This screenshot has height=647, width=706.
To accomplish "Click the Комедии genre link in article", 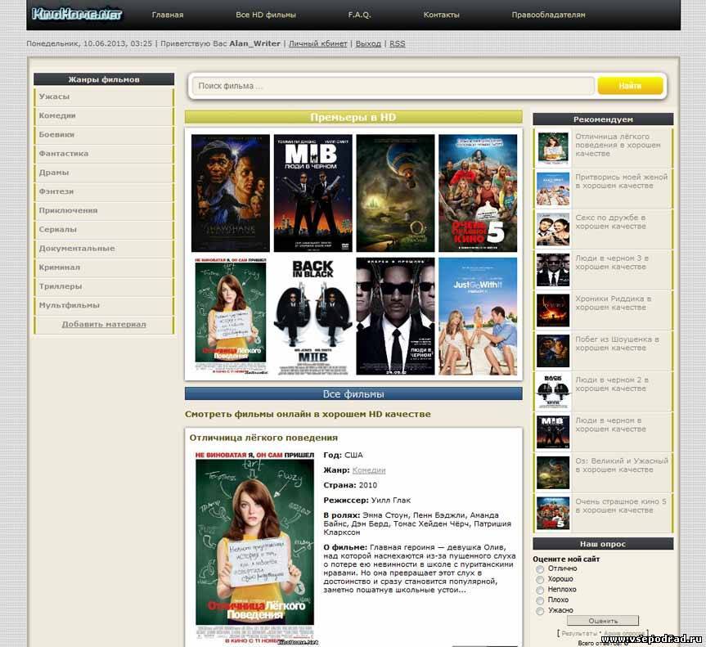I will (369, 470).
